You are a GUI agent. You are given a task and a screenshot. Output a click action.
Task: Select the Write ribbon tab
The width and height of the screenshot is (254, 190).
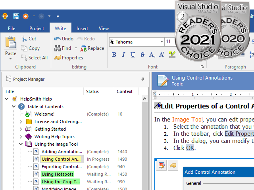[x=60, y=28]
